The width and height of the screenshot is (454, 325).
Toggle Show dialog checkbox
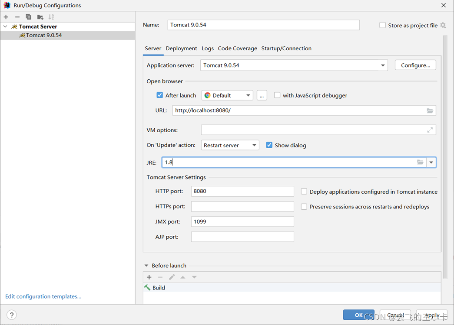[269, 145]
